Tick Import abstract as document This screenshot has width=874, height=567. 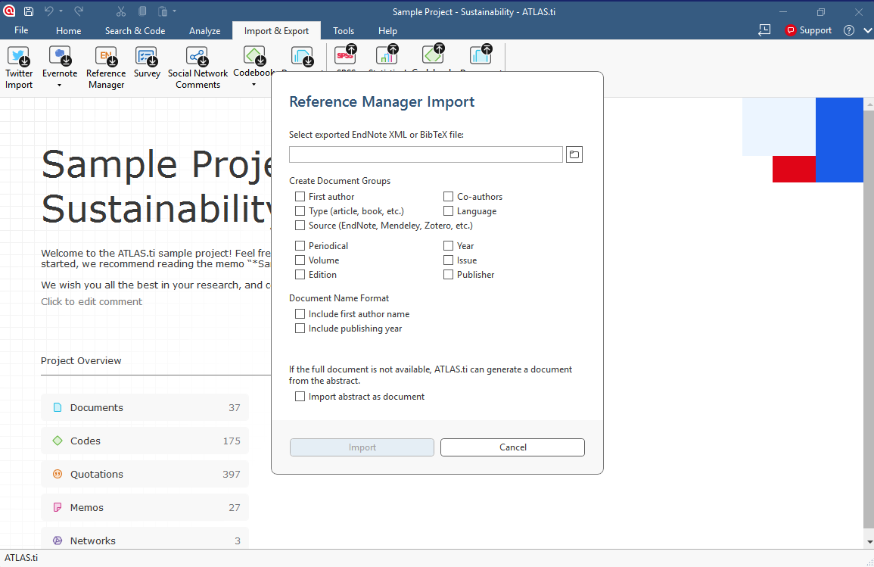point(300,397)
